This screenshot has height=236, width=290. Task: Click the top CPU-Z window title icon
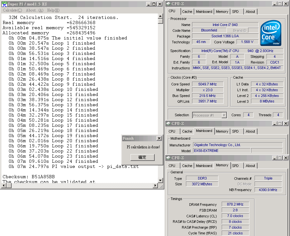(x=169, y=4)
